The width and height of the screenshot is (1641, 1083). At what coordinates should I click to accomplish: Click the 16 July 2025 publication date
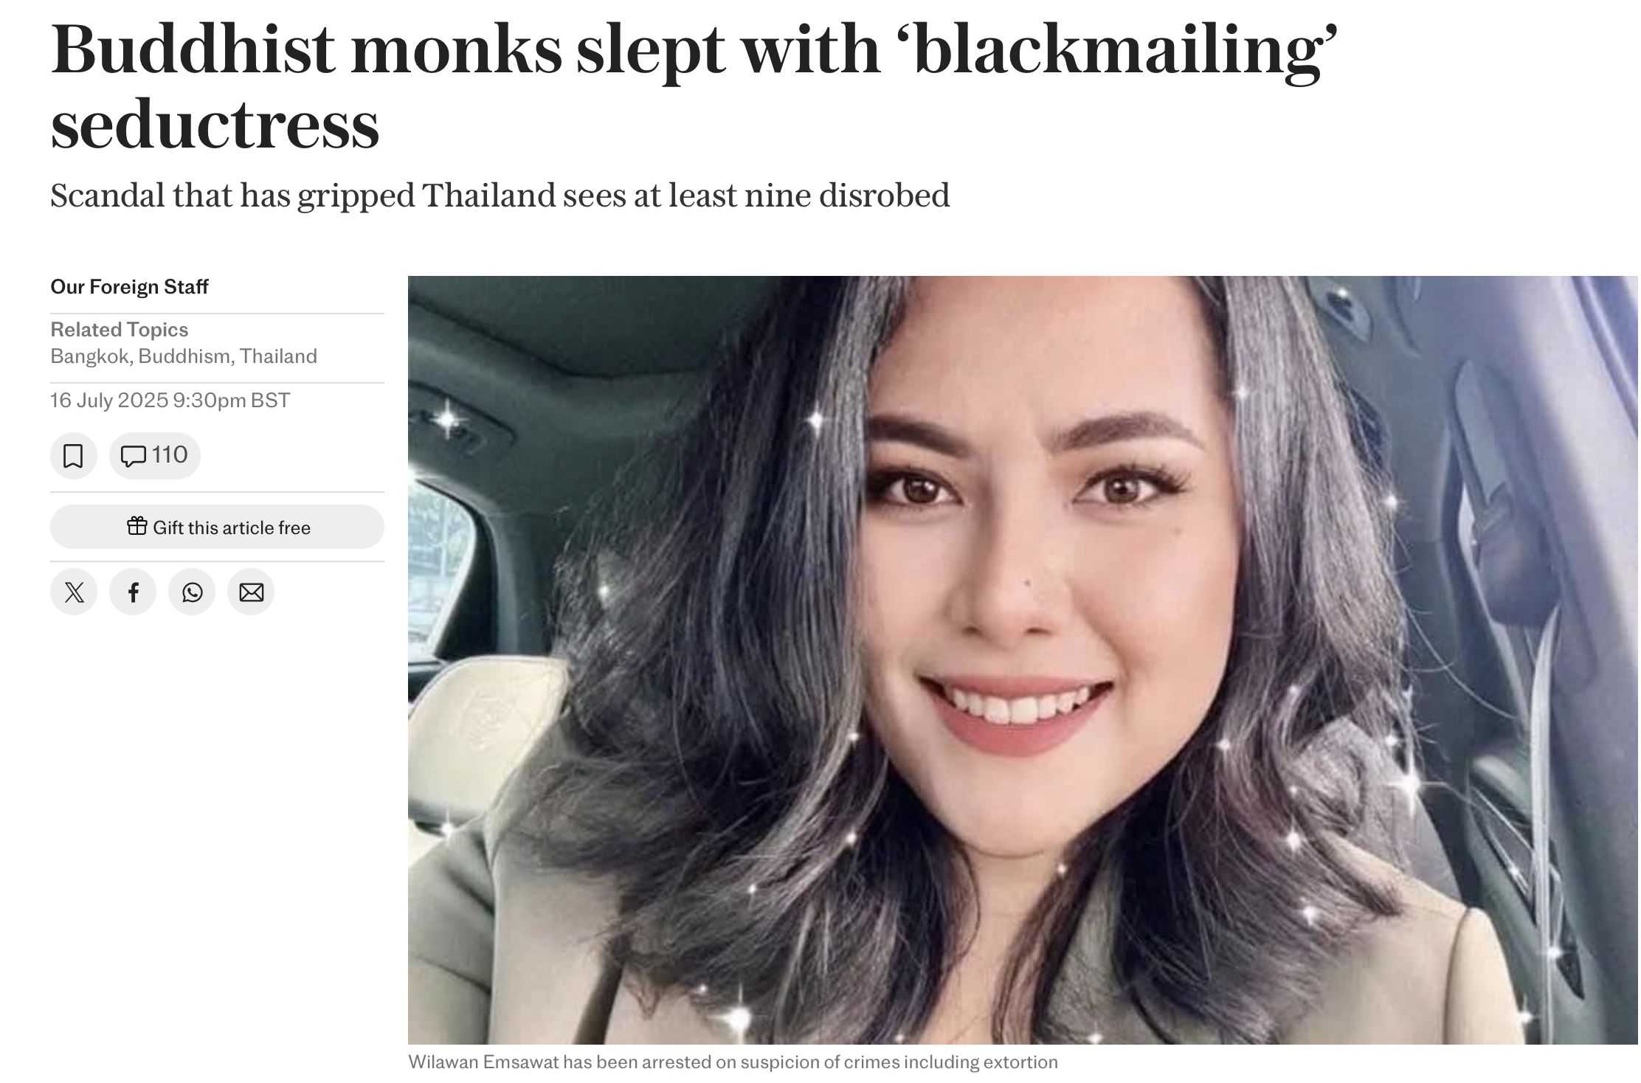tap(109, 401)
